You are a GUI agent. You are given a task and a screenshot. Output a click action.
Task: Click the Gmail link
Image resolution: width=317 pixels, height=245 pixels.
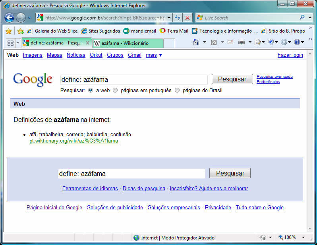(x=134, y=55)
